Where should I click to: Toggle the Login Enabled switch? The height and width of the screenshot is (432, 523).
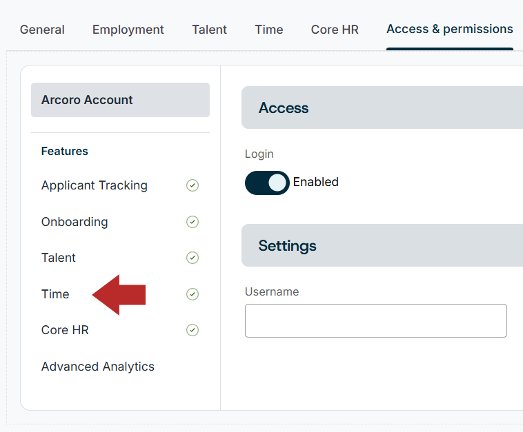267,183
